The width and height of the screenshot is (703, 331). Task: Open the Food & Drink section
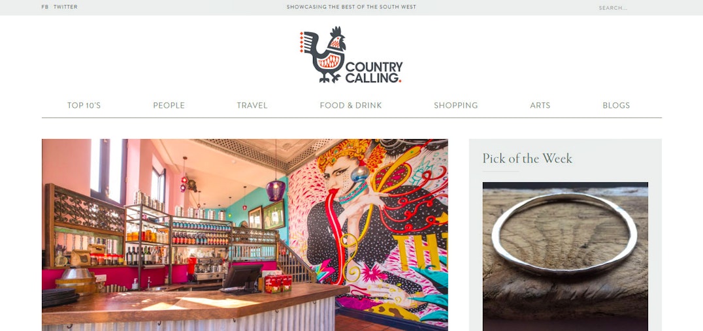point(351,105)
